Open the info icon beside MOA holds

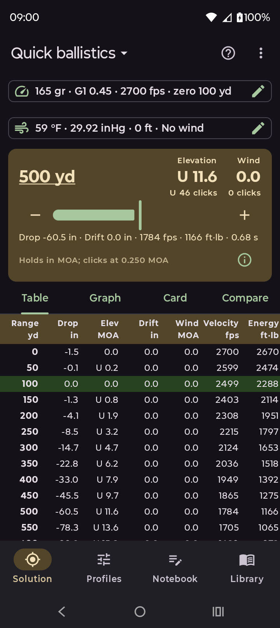pos(245,260)
